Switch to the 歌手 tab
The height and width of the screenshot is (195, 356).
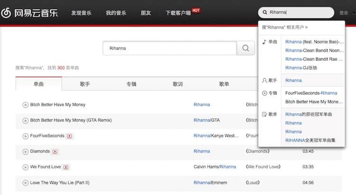[x=85, y=84]
